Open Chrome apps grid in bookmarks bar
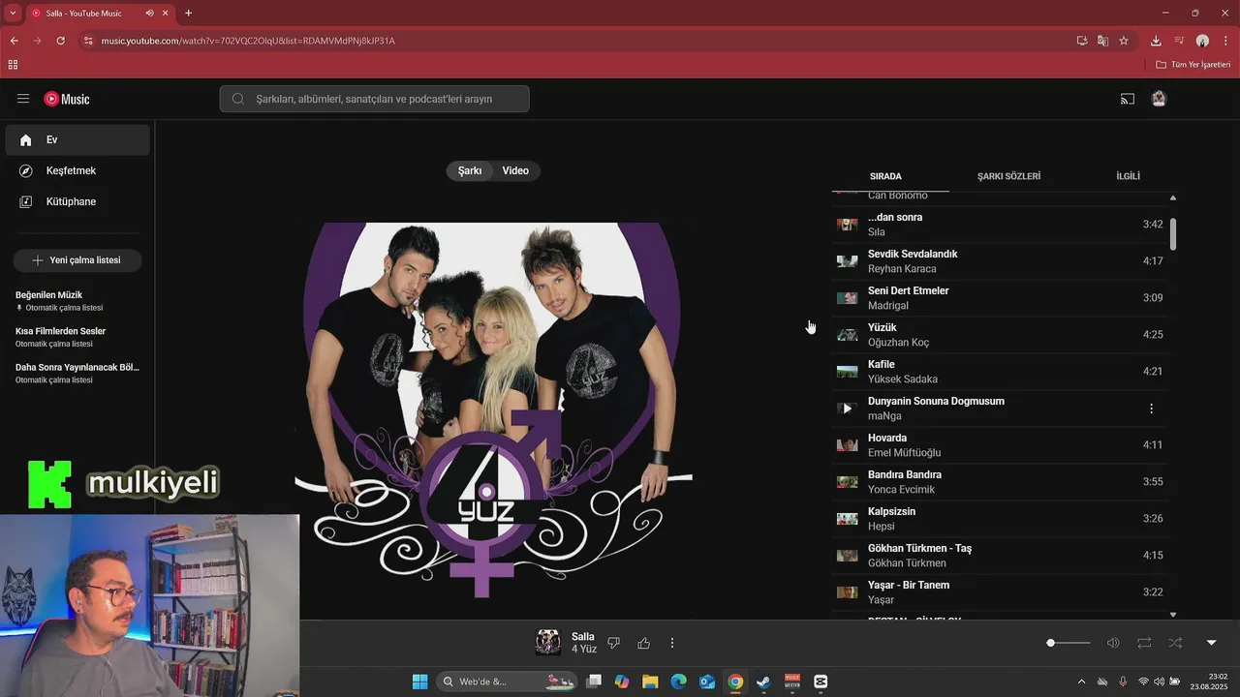 pos(13,65)
